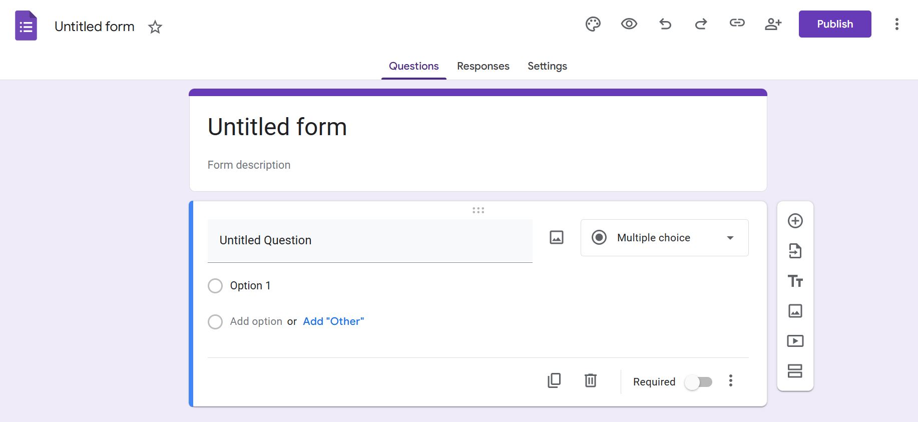918x422 pixels.
Task: Switch to the Responses tab
Action: coord(483,66)
